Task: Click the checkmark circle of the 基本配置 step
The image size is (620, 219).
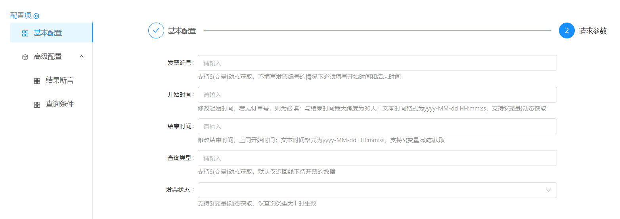Action: coord(156,30)
